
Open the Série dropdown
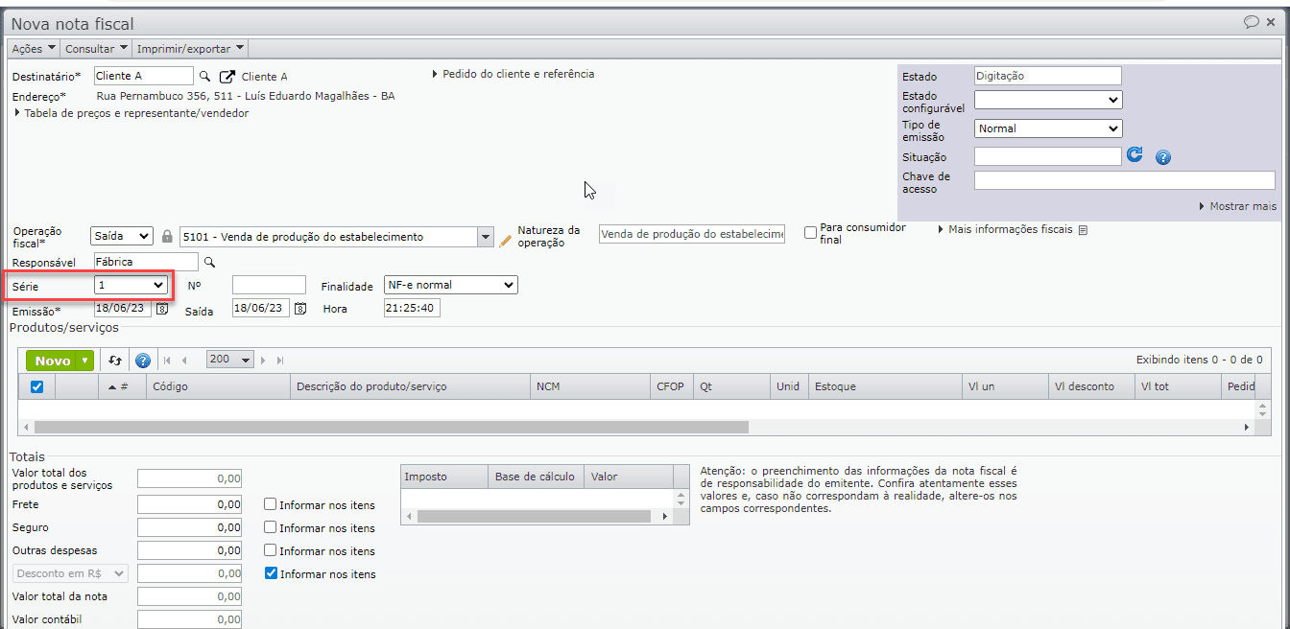point(131,285)
